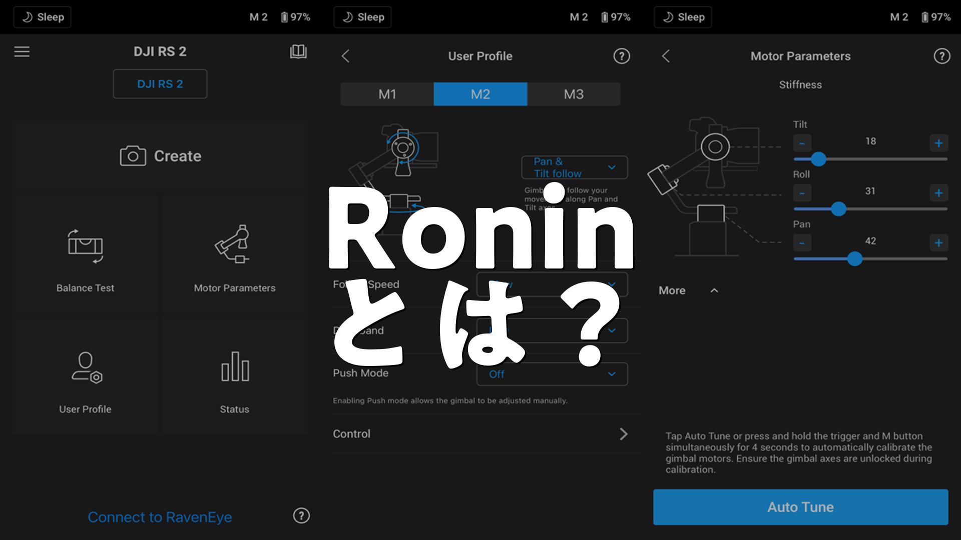Click the Roll stiffness slider
The width and height of the screenshot is (961, 540).
pos(870,209)
